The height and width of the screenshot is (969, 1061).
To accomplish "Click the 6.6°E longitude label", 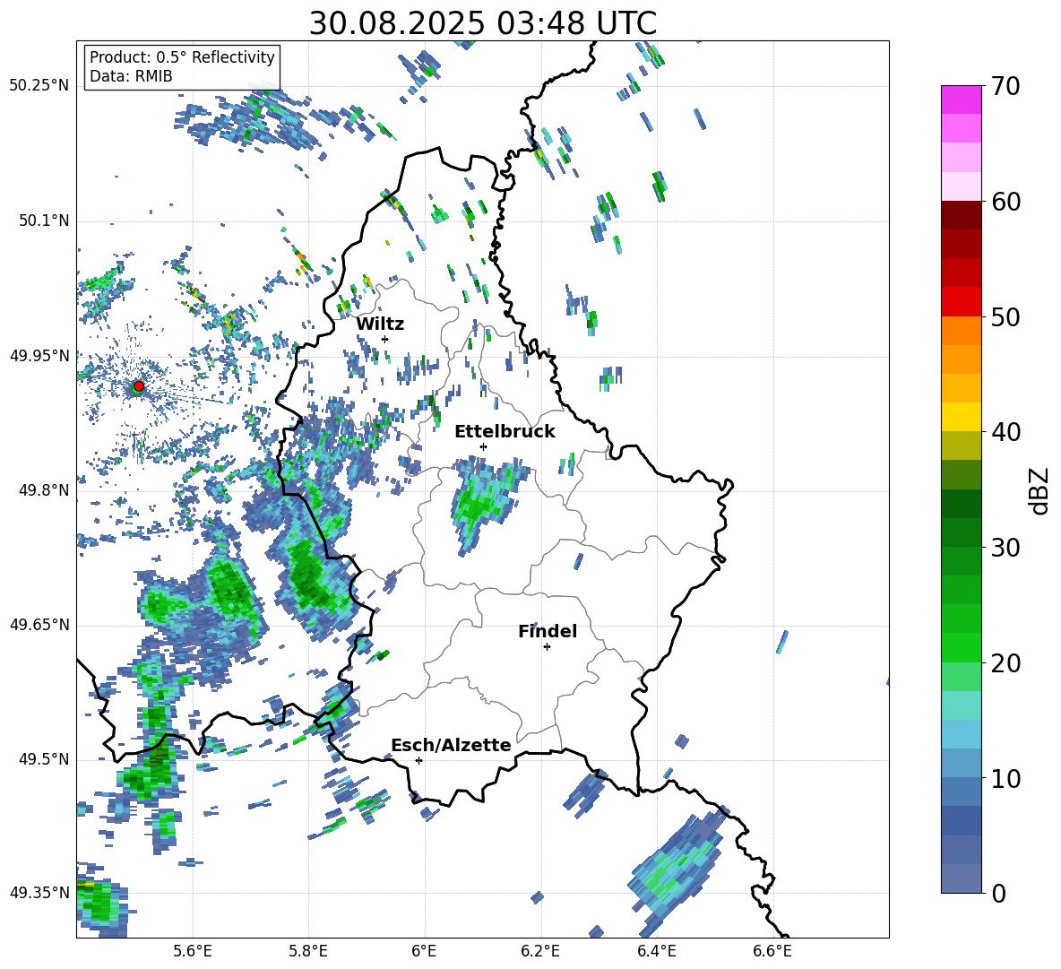I will click(x=772, y=951).
